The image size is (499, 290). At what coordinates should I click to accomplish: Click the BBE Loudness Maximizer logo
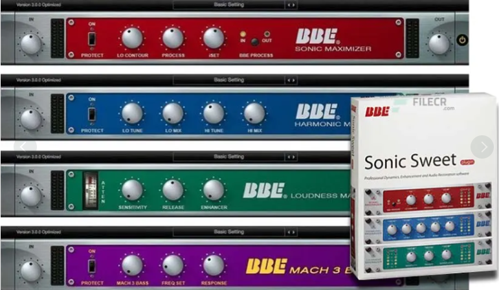(x=296, y=191)
